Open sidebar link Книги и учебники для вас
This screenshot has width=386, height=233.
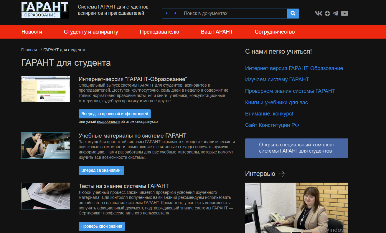(x=276, y=103)
